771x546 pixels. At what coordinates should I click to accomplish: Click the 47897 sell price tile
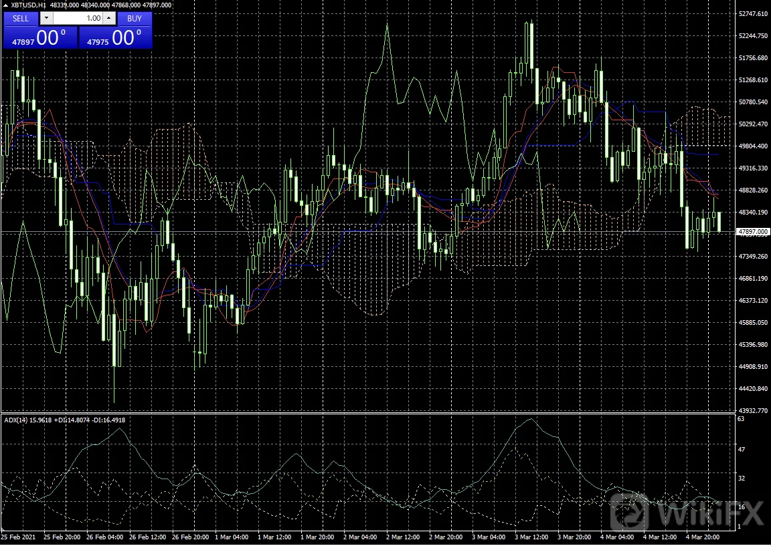pos(40,38)
